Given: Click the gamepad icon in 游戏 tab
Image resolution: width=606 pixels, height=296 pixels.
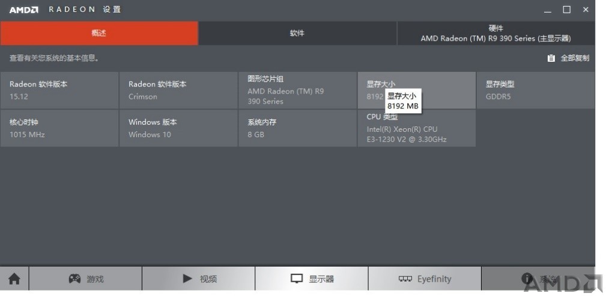Looking at the screenshot, I should [74, 278].
